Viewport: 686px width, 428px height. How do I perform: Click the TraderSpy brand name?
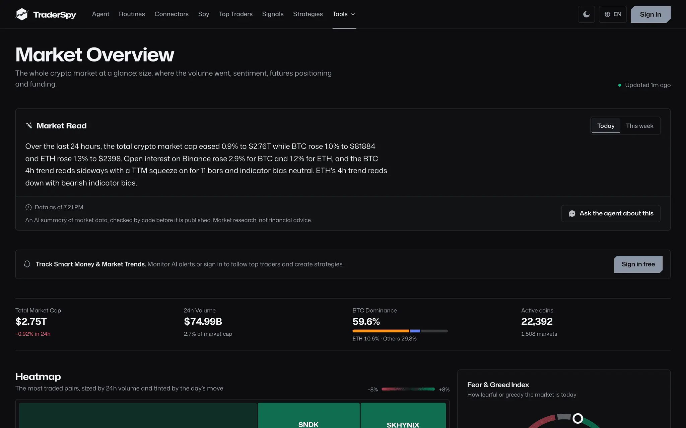55,15
